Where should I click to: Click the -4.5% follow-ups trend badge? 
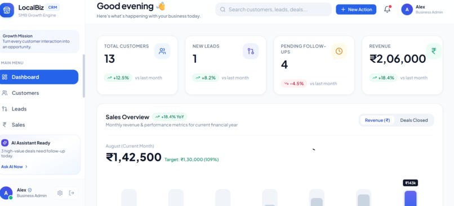(x=294, y=84)
